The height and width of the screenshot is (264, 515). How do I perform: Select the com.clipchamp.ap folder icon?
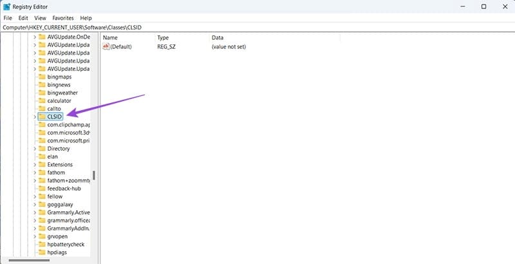42,124
